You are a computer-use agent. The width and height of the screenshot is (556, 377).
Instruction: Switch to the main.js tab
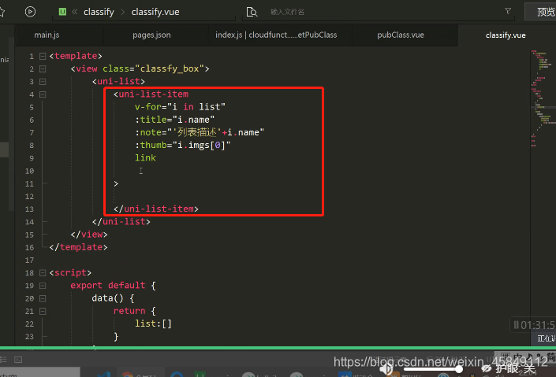[x=47, y=35]
